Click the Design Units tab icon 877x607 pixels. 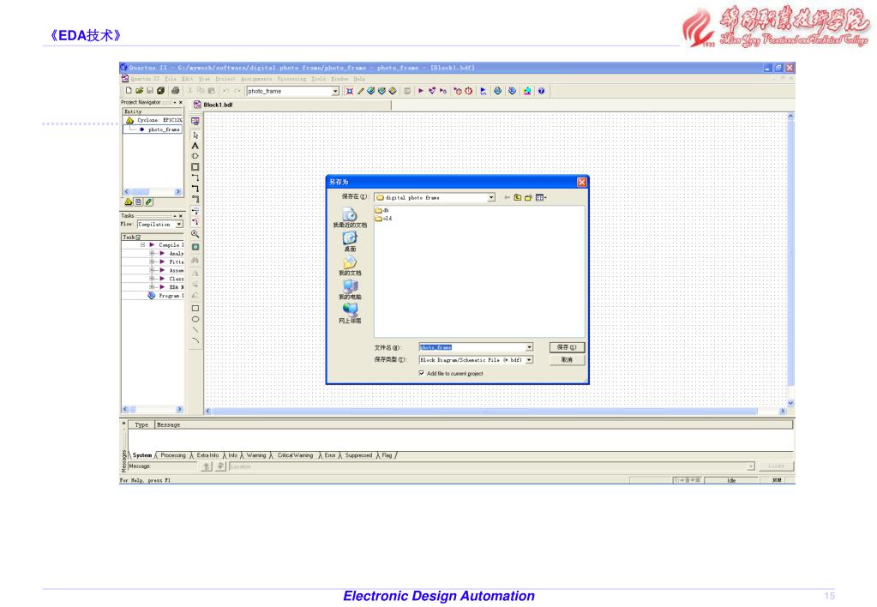[x=148, y=202]
